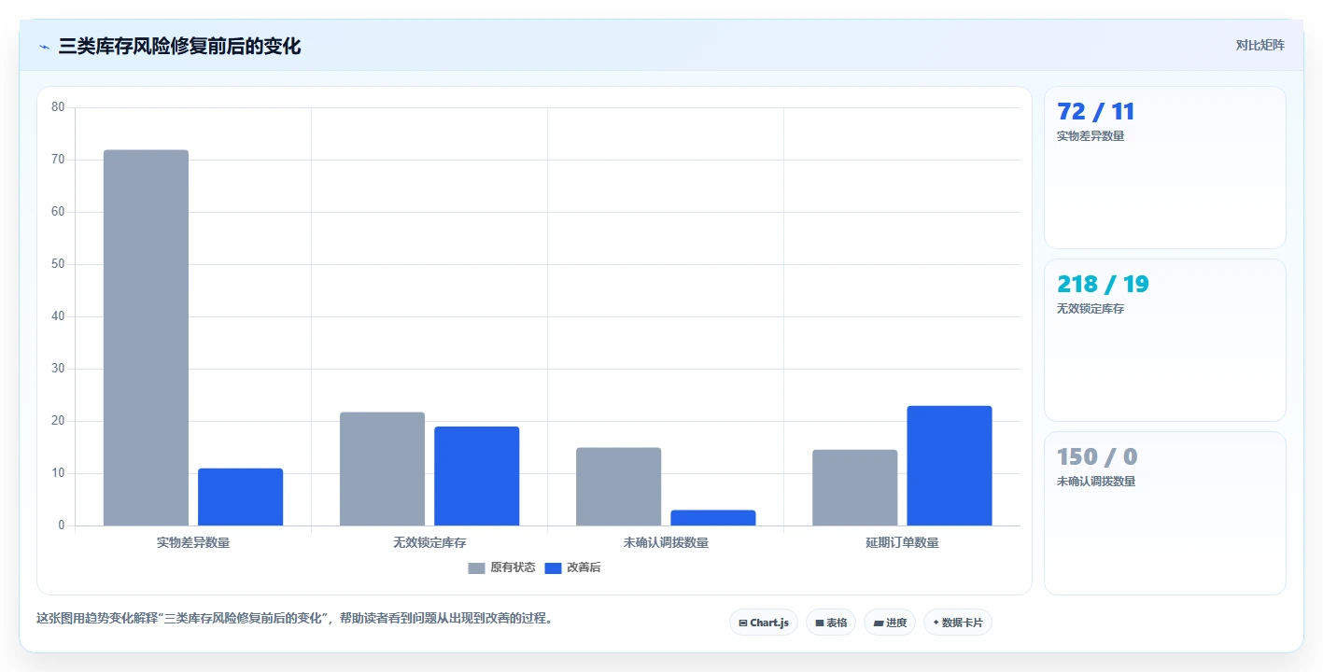Select the blue bar for 无效锁定库存
The height and width of the screenshot is (672, 1323).
476,476
